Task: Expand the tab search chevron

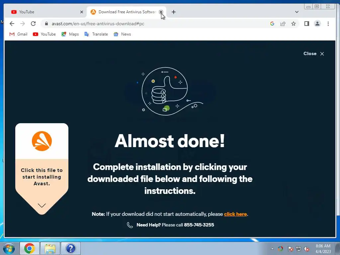Action: (297, 12)
